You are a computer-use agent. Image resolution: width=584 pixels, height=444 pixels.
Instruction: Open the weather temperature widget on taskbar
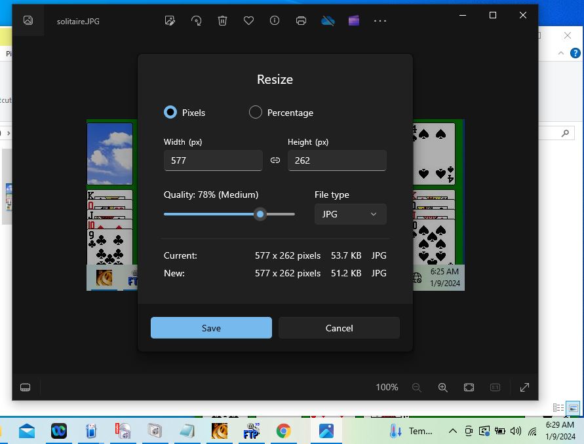411,431
